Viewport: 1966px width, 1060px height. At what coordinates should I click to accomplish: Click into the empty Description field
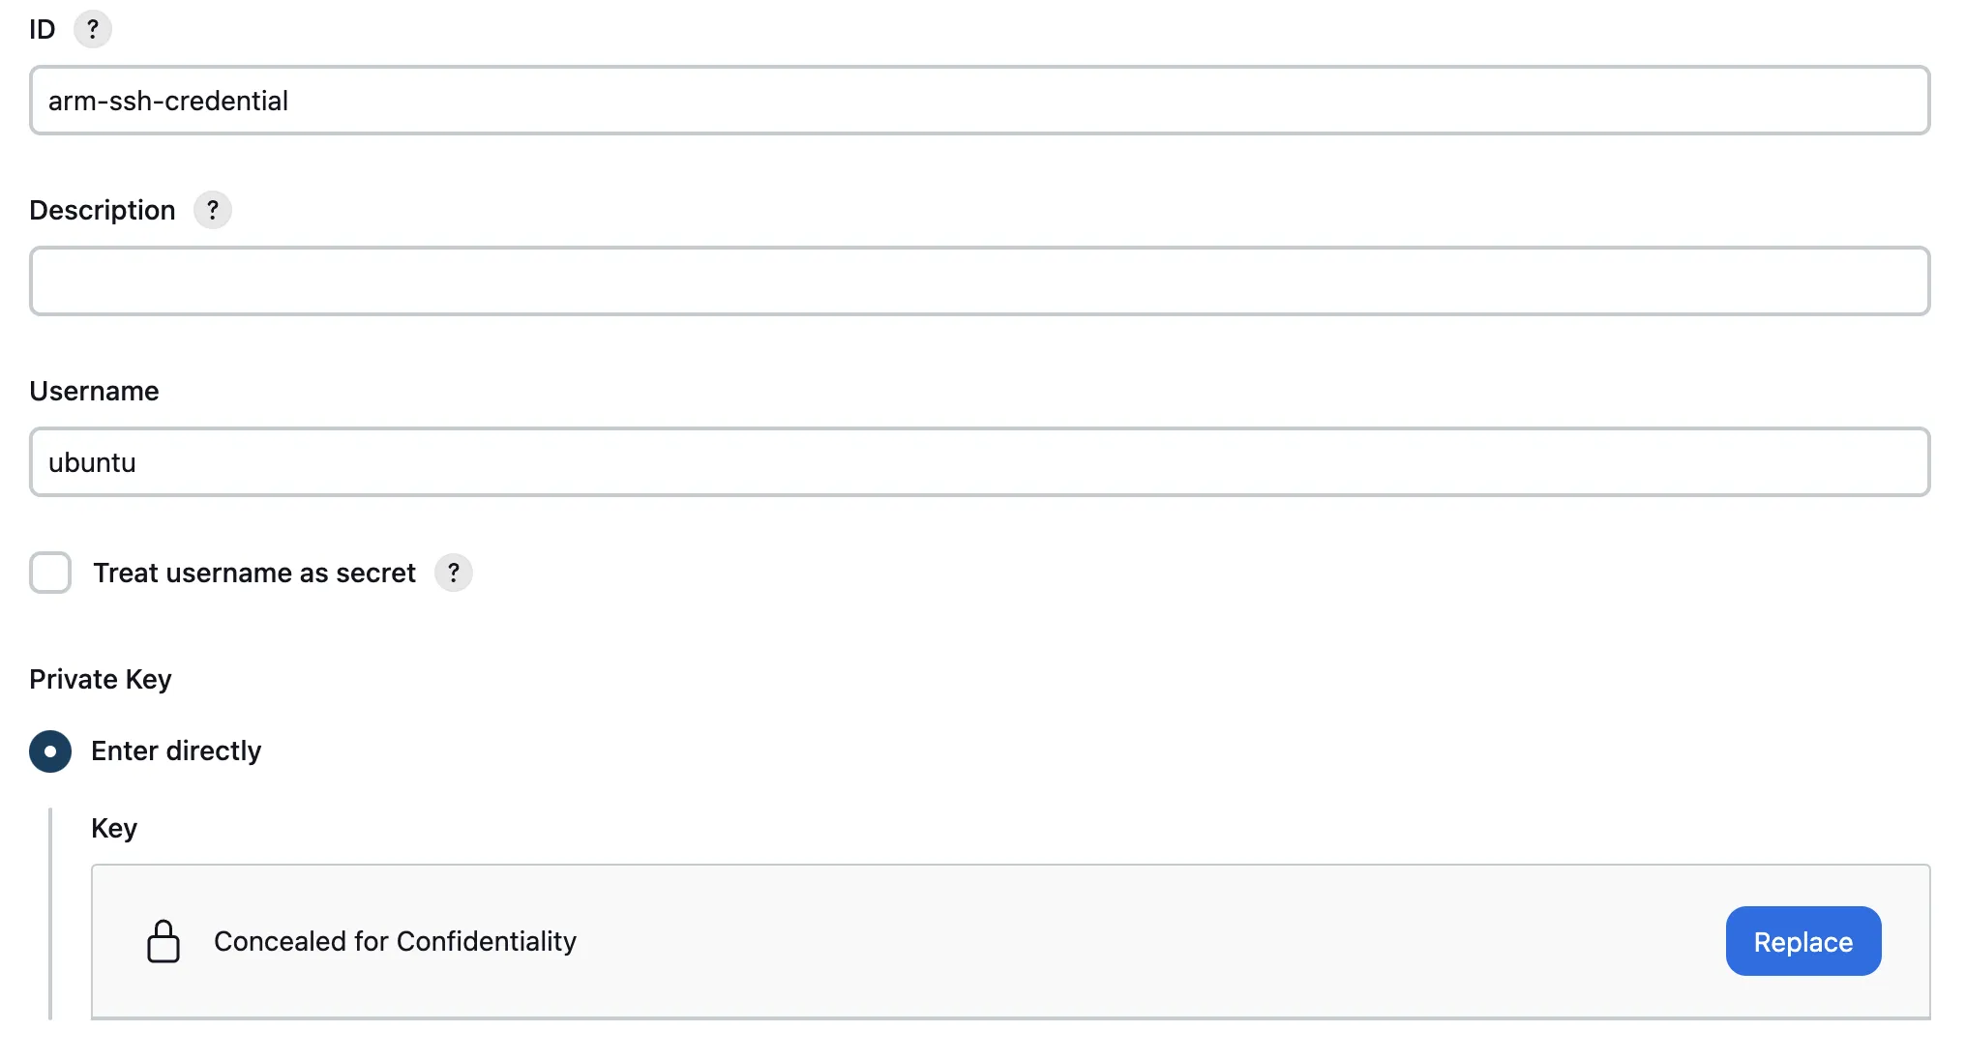[x=979, y=281]
